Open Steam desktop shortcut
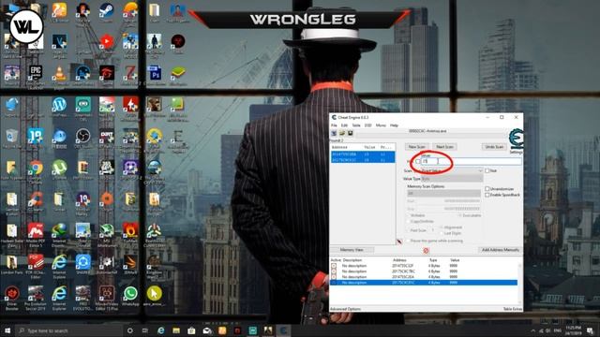Image resolution: width=600 pixels, height=337 pixels. [x=106, y=10]
